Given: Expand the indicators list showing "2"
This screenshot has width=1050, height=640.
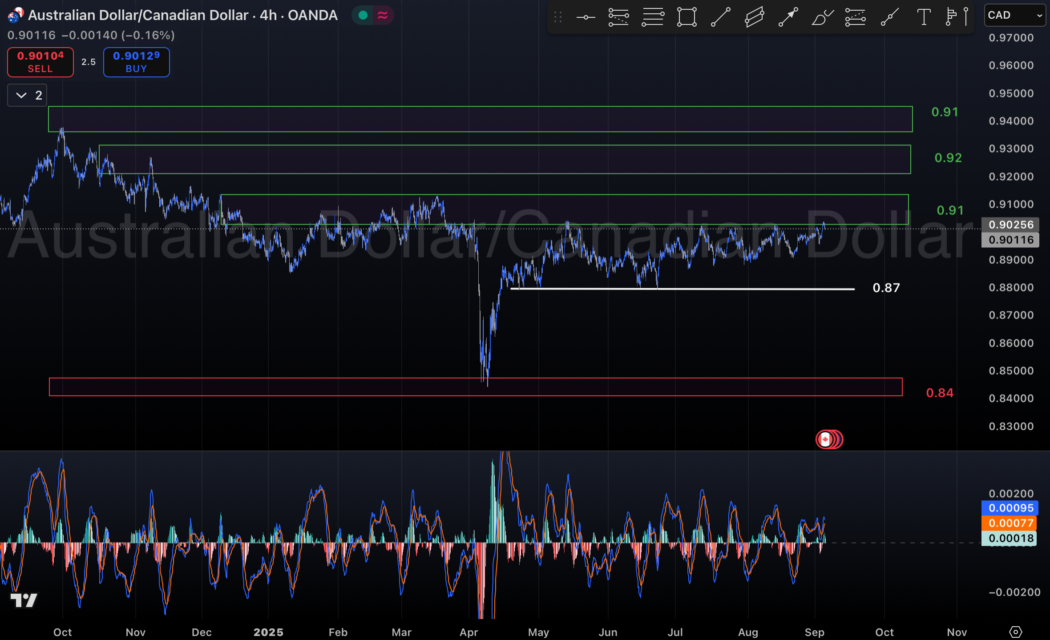Looking at the screenshot, I should (x=27, y=95).
